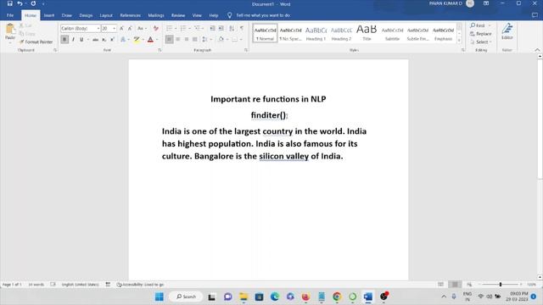This screenshot has width=543, height=305.
Task: Open Font dialog launcher
Action: click(160, 50)
